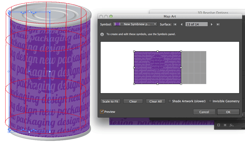
Task: Toggle the Invisible Geometry checkbox
Action: pos(210,101)
